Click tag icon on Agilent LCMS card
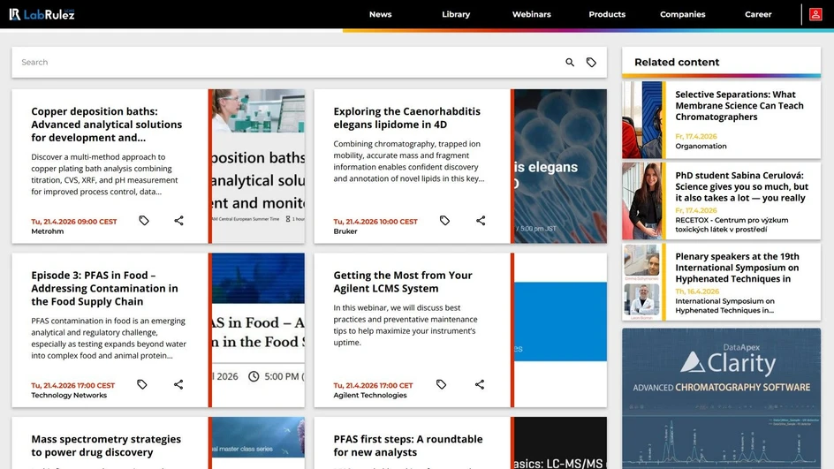 [x=441, y=384]
